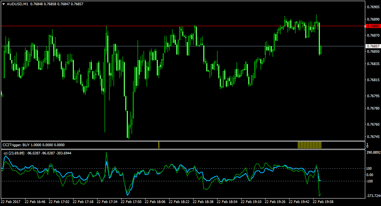Click the 0.76760 price scale label
This screenshot has width=381, height=206.
[373, 124]
